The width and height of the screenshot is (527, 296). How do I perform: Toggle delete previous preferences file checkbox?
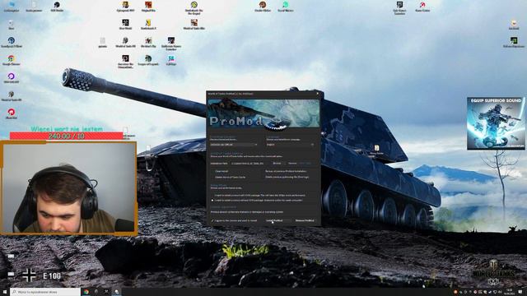point(263,177)
